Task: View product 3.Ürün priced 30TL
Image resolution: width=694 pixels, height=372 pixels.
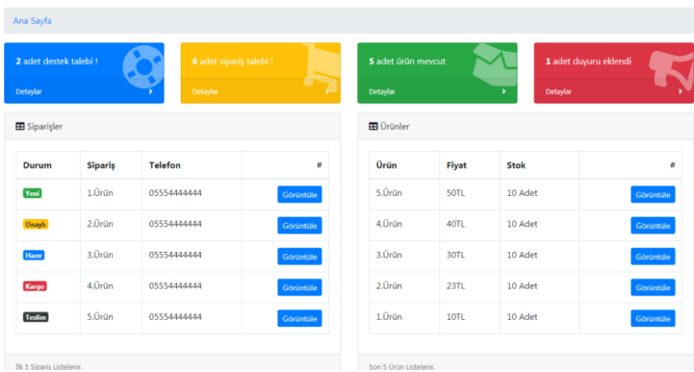Action: (653, 257)
